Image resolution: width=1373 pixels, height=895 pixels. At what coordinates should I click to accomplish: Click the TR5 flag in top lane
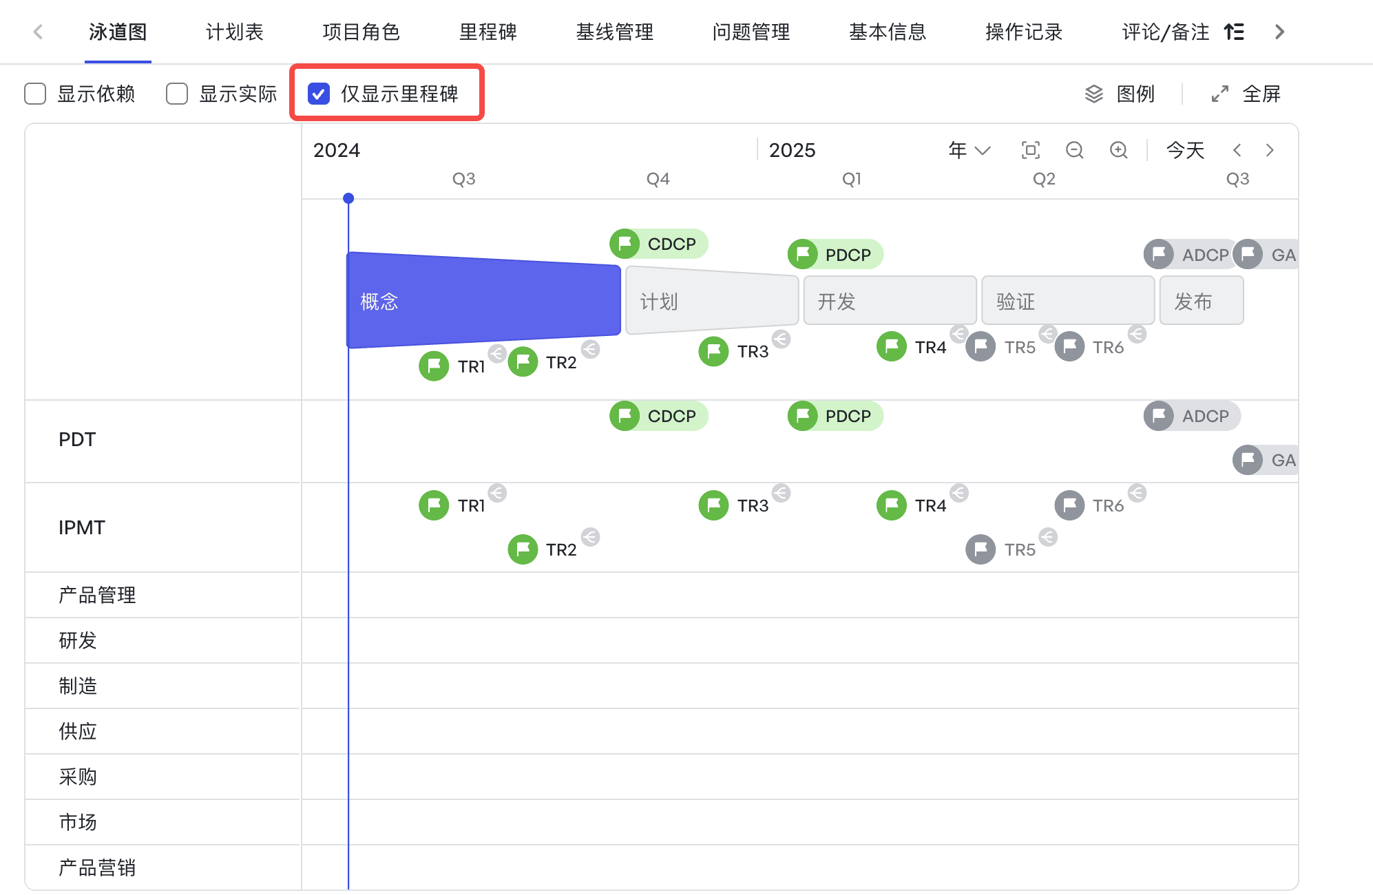tap(981, 346)
